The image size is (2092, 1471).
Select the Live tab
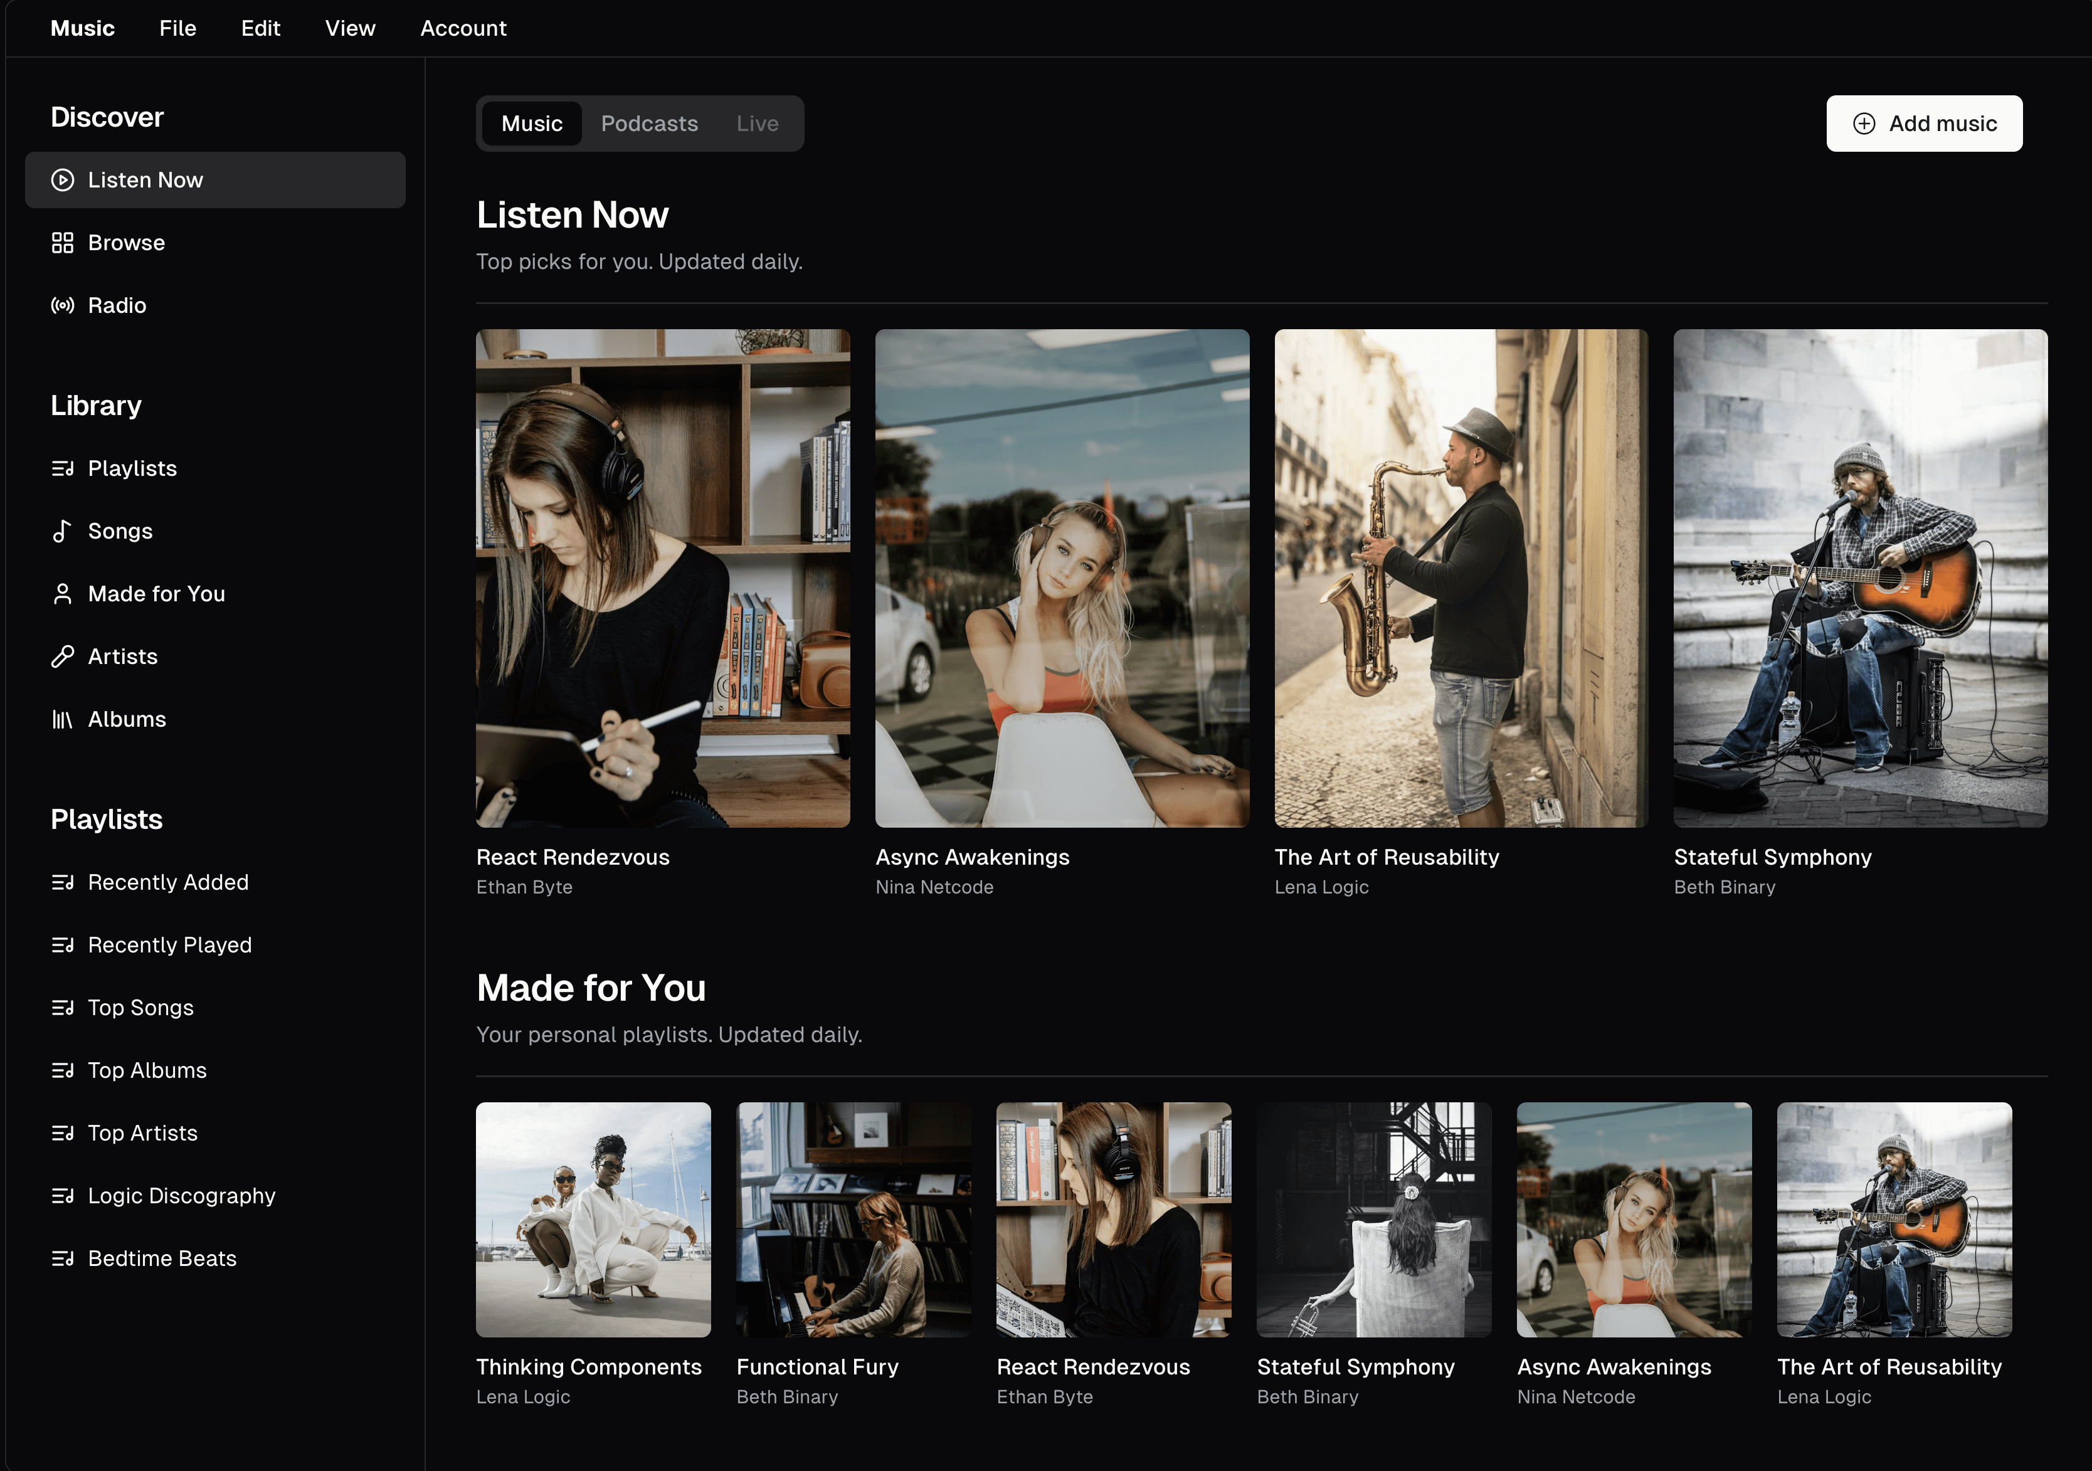[757, 124]
